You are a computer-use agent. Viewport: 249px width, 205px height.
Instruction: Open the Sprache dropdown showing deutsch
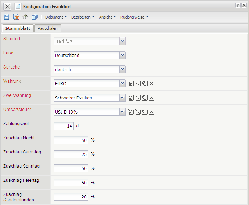point(123,69)
